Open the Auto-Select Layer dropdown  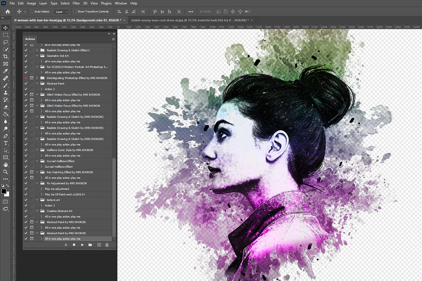point(62,12)
